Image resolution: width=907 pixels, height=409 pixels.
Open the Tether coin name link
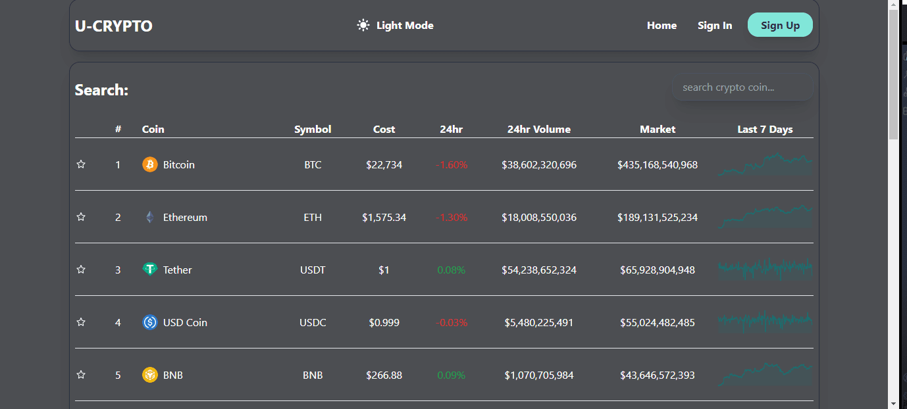[178, 270]
